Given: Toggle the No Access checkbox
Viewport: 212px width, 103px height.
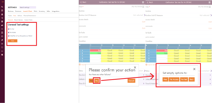Looking at the screenshot, I should tap(9, 33).
